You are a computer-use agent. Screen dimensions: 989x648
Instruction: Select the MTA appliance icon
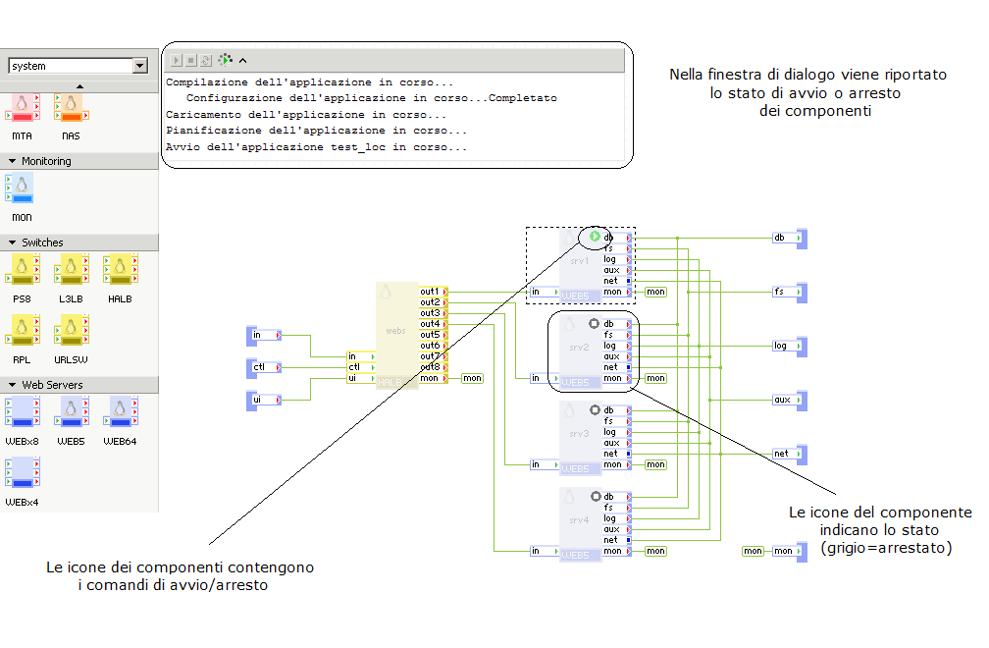click(x=22, y=107)
